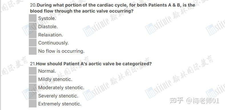Click the 'Systole.' answer text
Viewport: 225px width, 110px height.
pos(47,18)
